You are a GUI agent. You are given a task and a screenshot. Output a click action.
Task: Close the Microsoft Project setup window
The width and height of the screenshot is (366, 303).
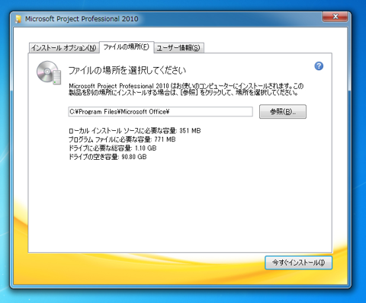[335, 17]
